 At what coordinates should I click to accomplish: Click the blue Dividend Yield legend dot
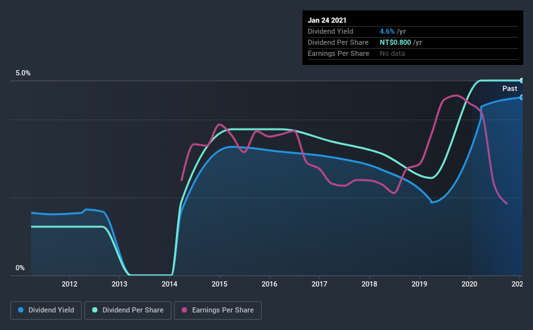21,310
